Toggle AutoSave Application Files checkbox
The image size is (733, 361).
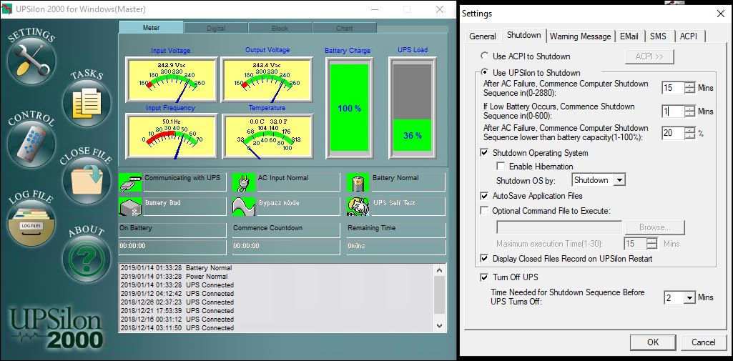click(x=485, y=196)
